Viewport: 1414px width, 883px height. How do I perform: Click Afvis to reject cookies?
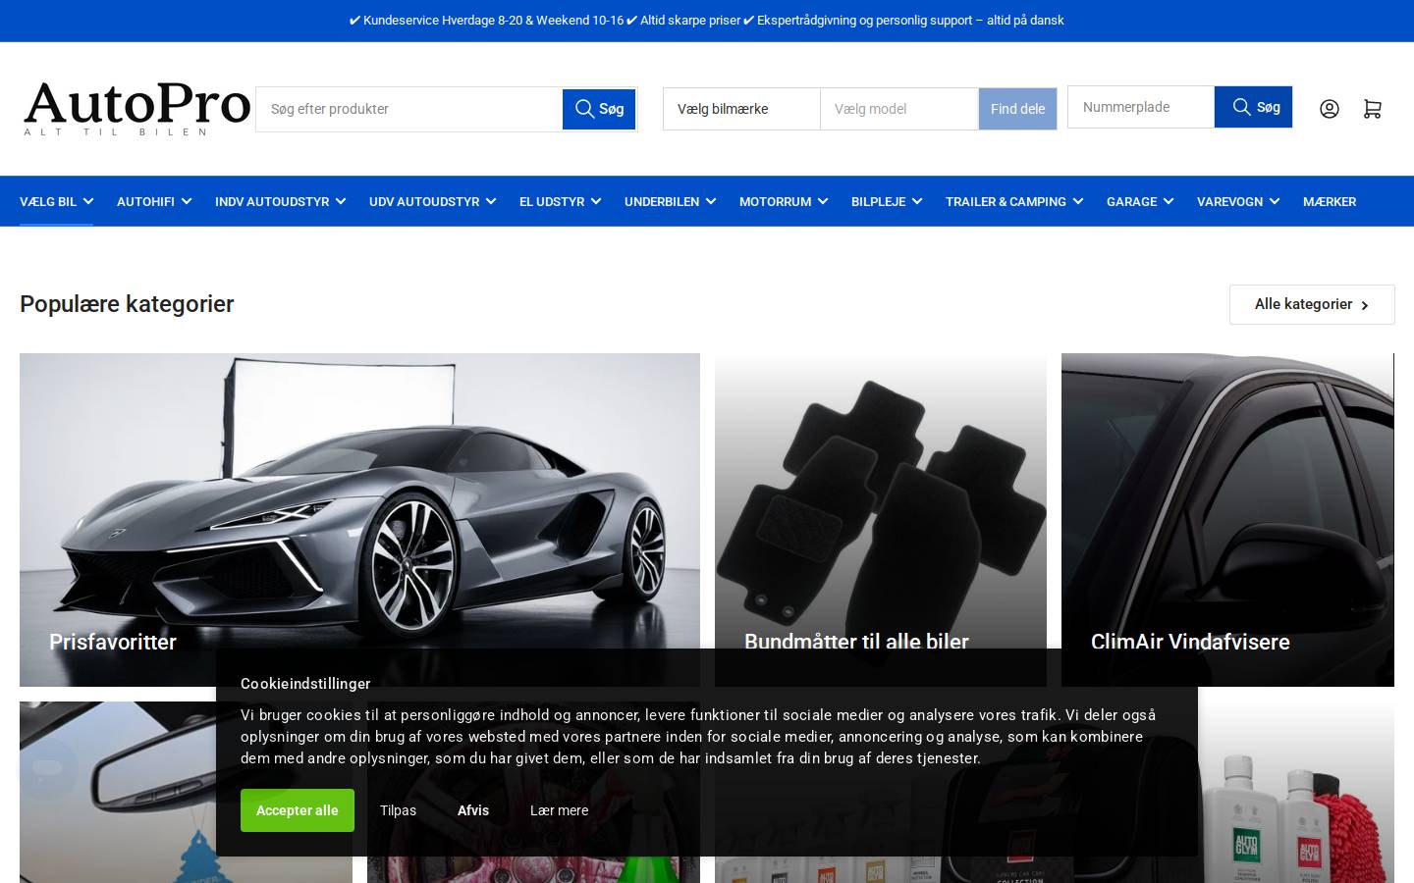coord(473,810)
